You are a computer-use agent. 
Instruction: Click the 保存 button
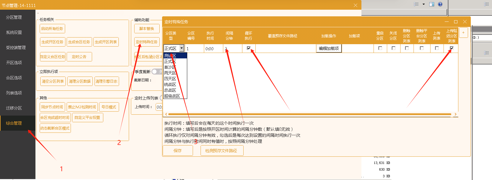tap(178, 151)
